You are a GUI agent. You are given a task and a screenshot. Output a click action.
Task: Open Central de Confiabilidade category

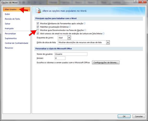coord(16,43)
